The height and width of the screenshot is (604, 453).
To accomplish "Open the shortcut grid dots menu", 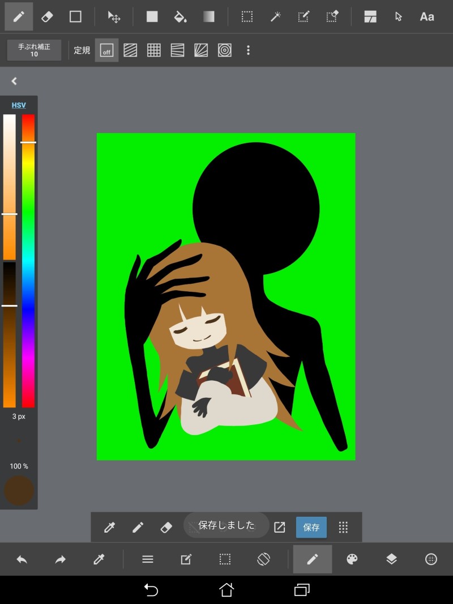I will 343,527.
